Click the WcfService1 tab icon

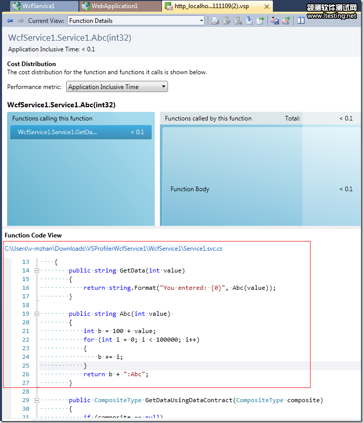click(x=17, y=6)
